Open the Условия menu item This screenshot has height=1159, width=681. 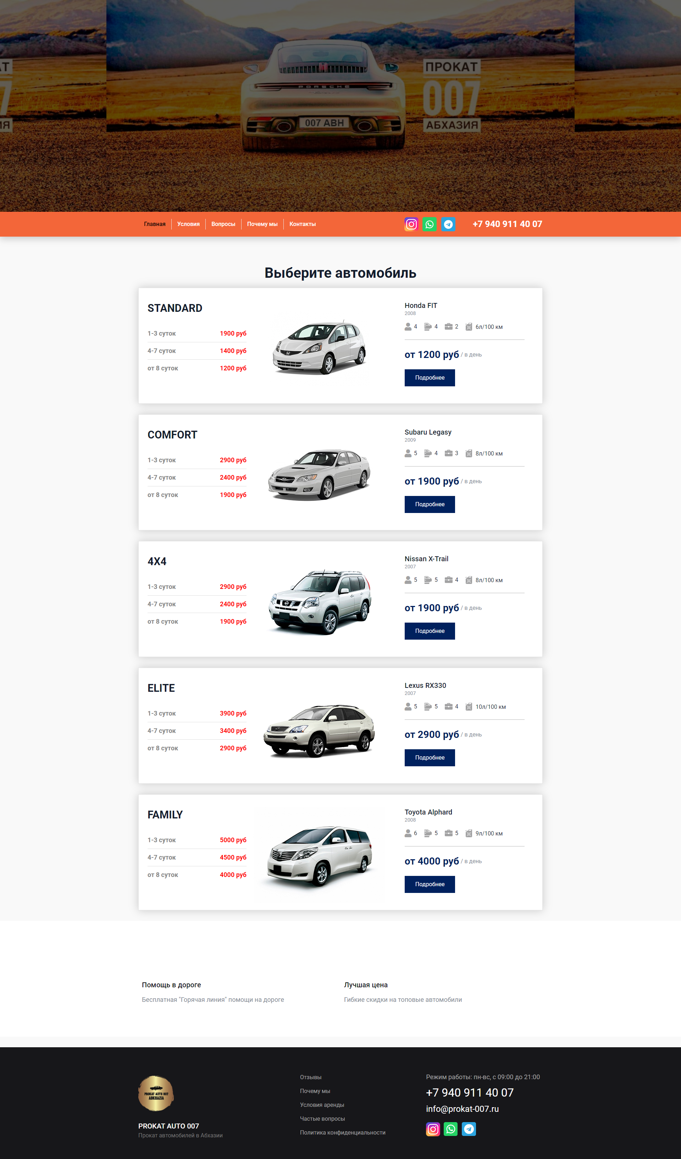(189, 225)
